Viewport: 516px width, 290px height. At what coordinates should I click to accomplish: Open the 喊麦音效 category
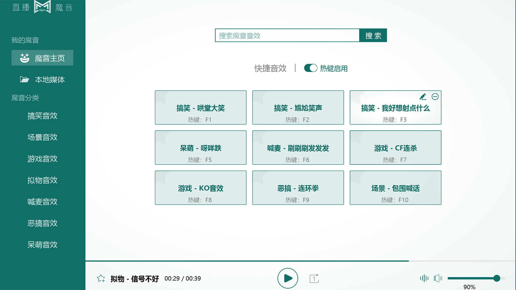click(x=43, y=202)
